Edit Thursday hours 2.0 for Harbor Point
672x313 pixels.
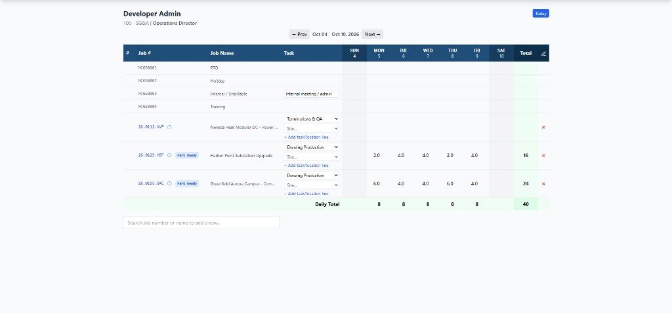point(450,156)
